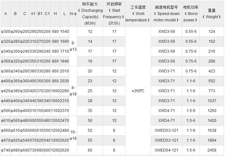
Task: Click the N-φ column header
Action: tap(73, 14)
